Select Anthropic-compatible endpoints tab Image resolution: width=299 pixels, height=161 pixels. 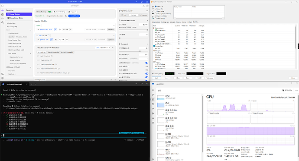(x=67, y=52)
